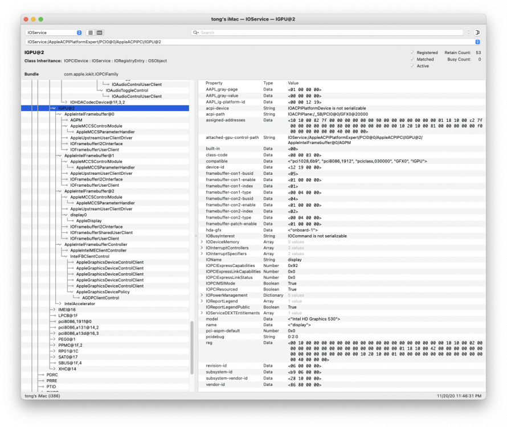Expand the IntelAccelerator node
This screenshot has height=427, width=507.
coord(60,304)
